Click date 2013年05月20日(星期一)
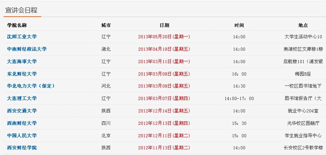Screen dimensions: 326x155 coord(164,37)
